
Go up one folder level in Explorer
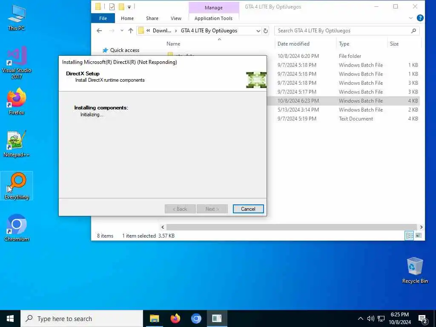130,31
